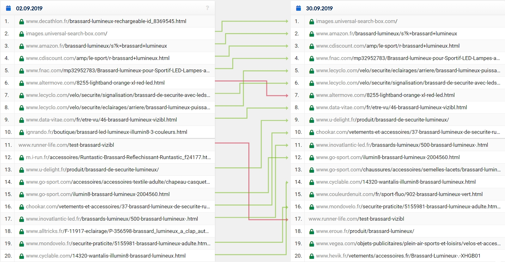Open ignrando.fr brassard-led-lumineux link
The image size is (505, 262).
pyautogui.click(x=106, y=132)
